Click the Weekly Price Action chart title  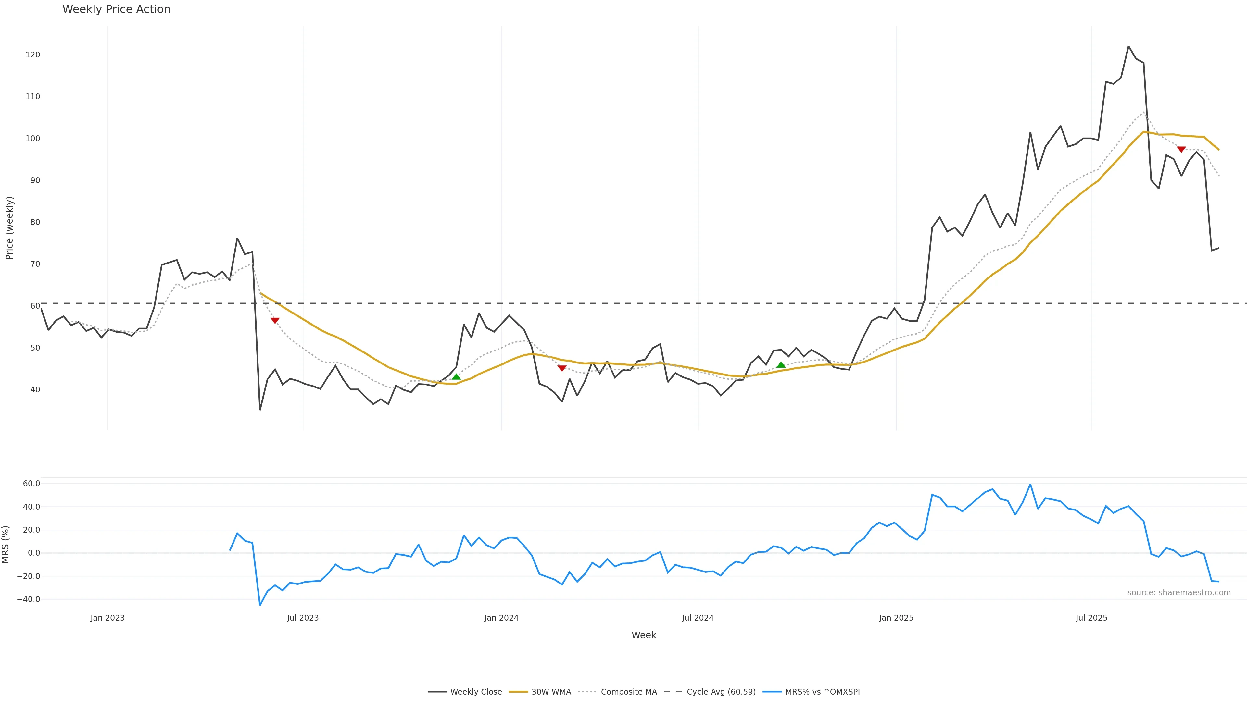coord(116,9)
